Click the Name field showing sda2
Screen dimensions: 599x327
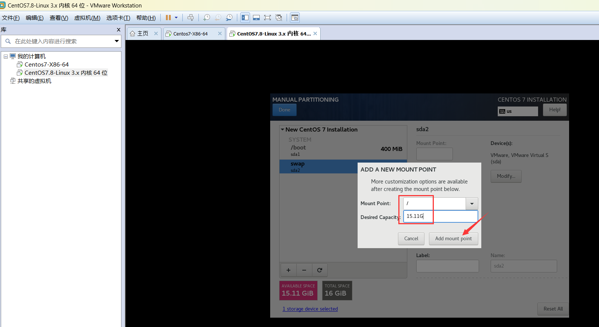(x=524, y=266)
